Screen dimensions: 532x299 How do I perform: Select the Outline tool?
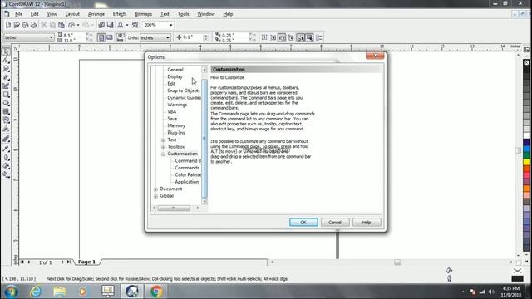[6, 157]
